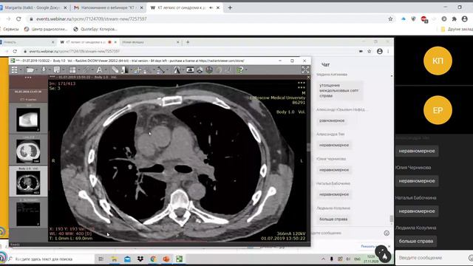Click the multi-panel split screen grid icon
This screenshot has height=266, width=473.
pyautogui.click(x=72, y=70)
